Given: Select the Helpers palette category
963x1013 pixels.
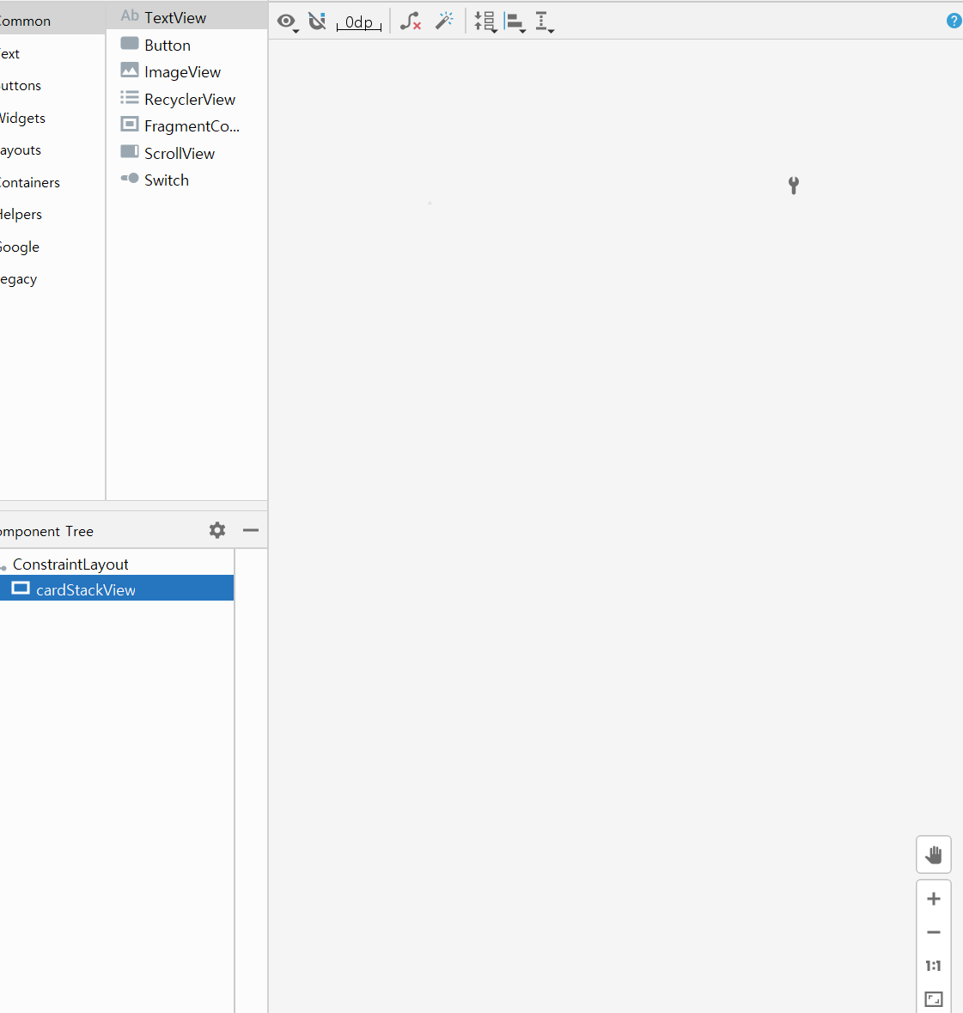Looking at the screenshot, I should [52, 215].
